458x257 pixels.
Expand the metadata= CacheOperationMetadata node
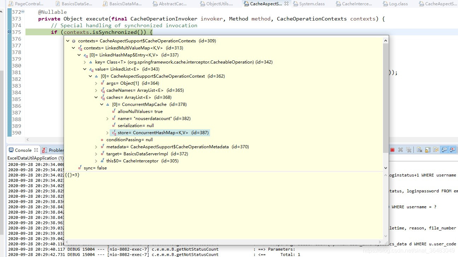click(96, 147)
